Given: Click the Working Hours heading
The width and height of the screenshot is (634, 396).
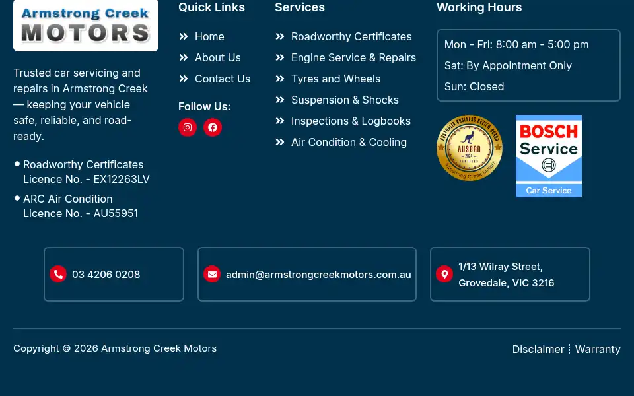Looking at the screenshot, I should coord(479,7).
